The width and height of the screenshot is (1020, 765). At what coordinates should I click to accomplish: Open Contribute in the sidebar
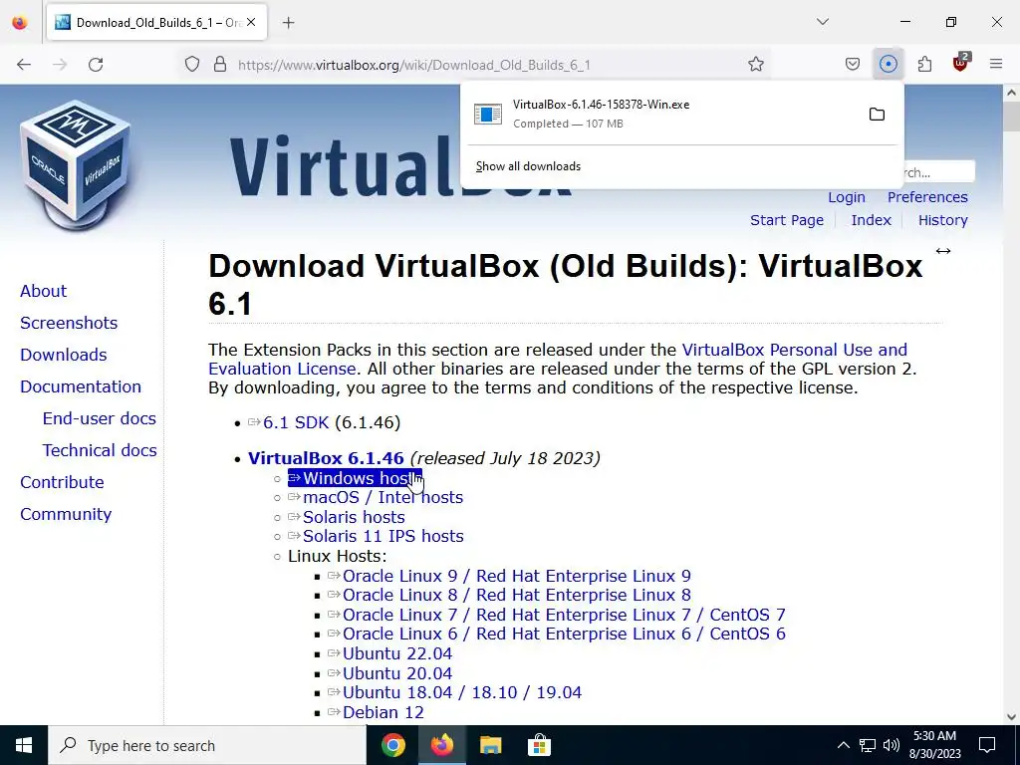click(x=62, y=482)
